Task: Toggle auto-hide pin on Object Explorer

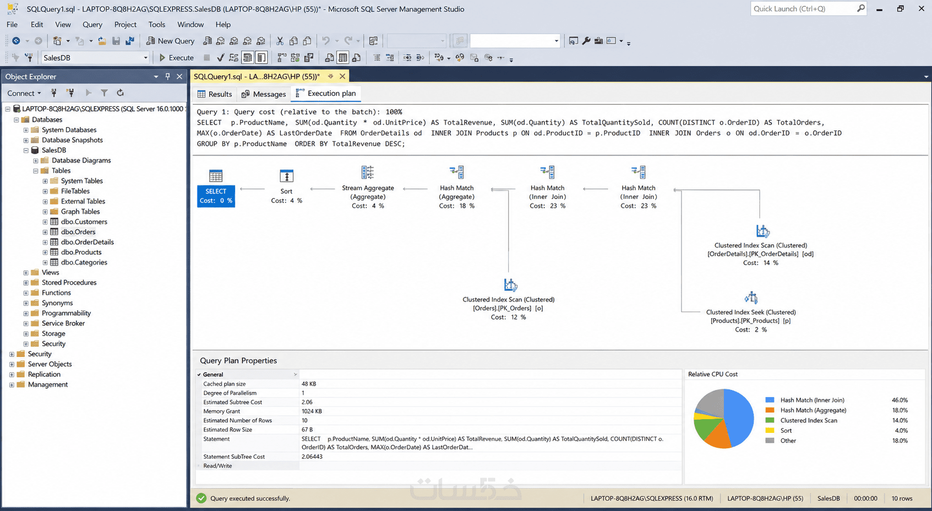Action: (x=167, y=76)
